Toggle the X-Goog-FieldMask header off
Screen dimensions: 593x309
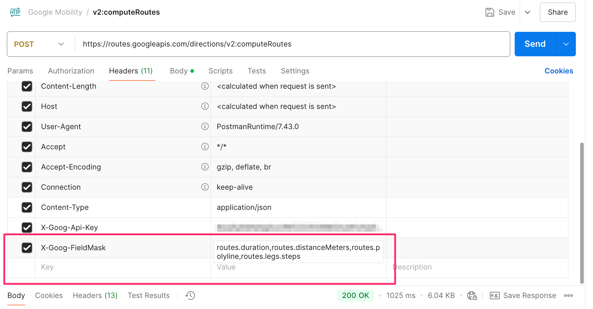pos(27,248)
